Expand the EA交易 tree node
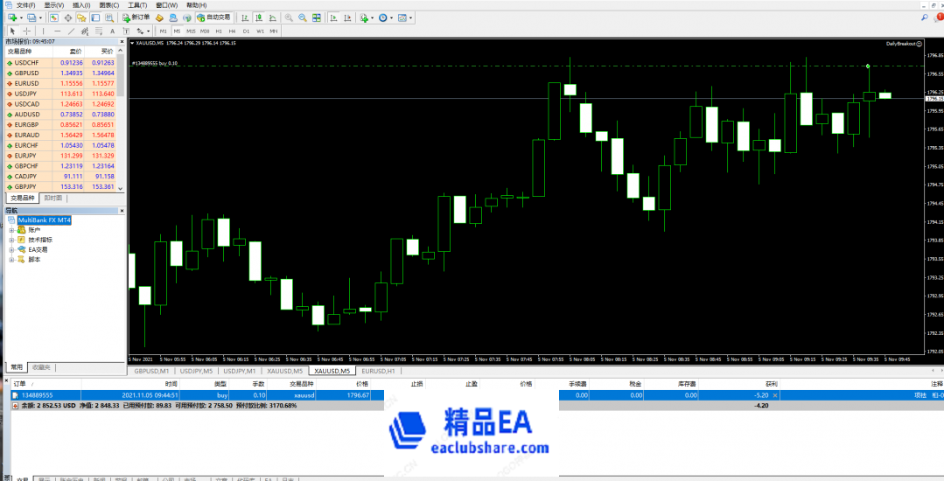 (x=11, y=249)
